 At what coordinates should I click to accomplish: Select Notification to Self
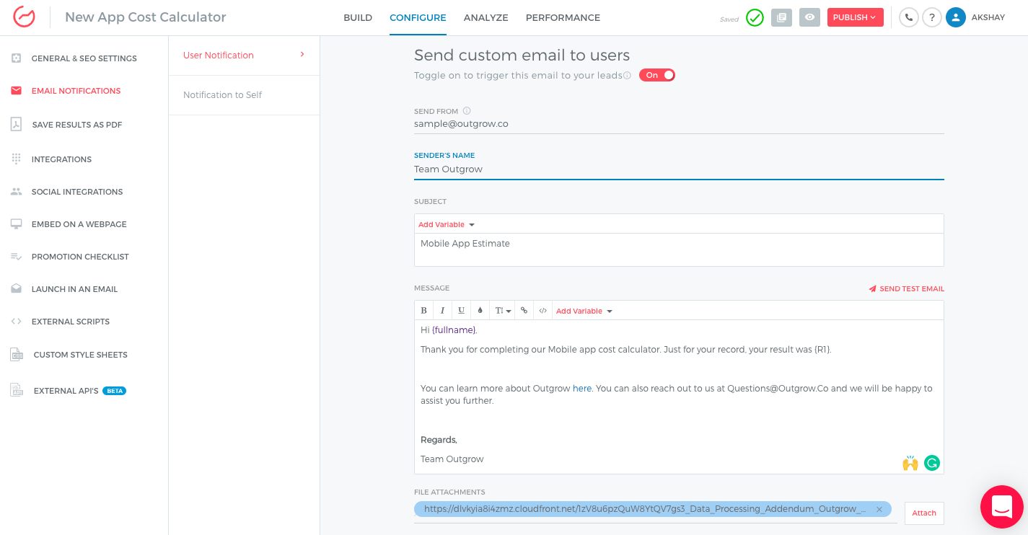[244, 95]
